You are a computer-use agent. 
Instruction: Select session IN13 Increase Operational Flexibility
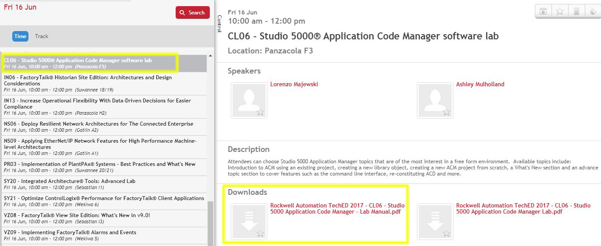(x=104, y=107)
